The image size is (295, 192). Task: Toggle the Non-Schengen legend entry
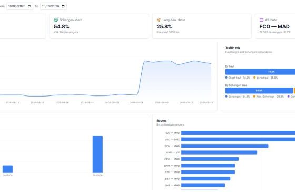[269, 97]
